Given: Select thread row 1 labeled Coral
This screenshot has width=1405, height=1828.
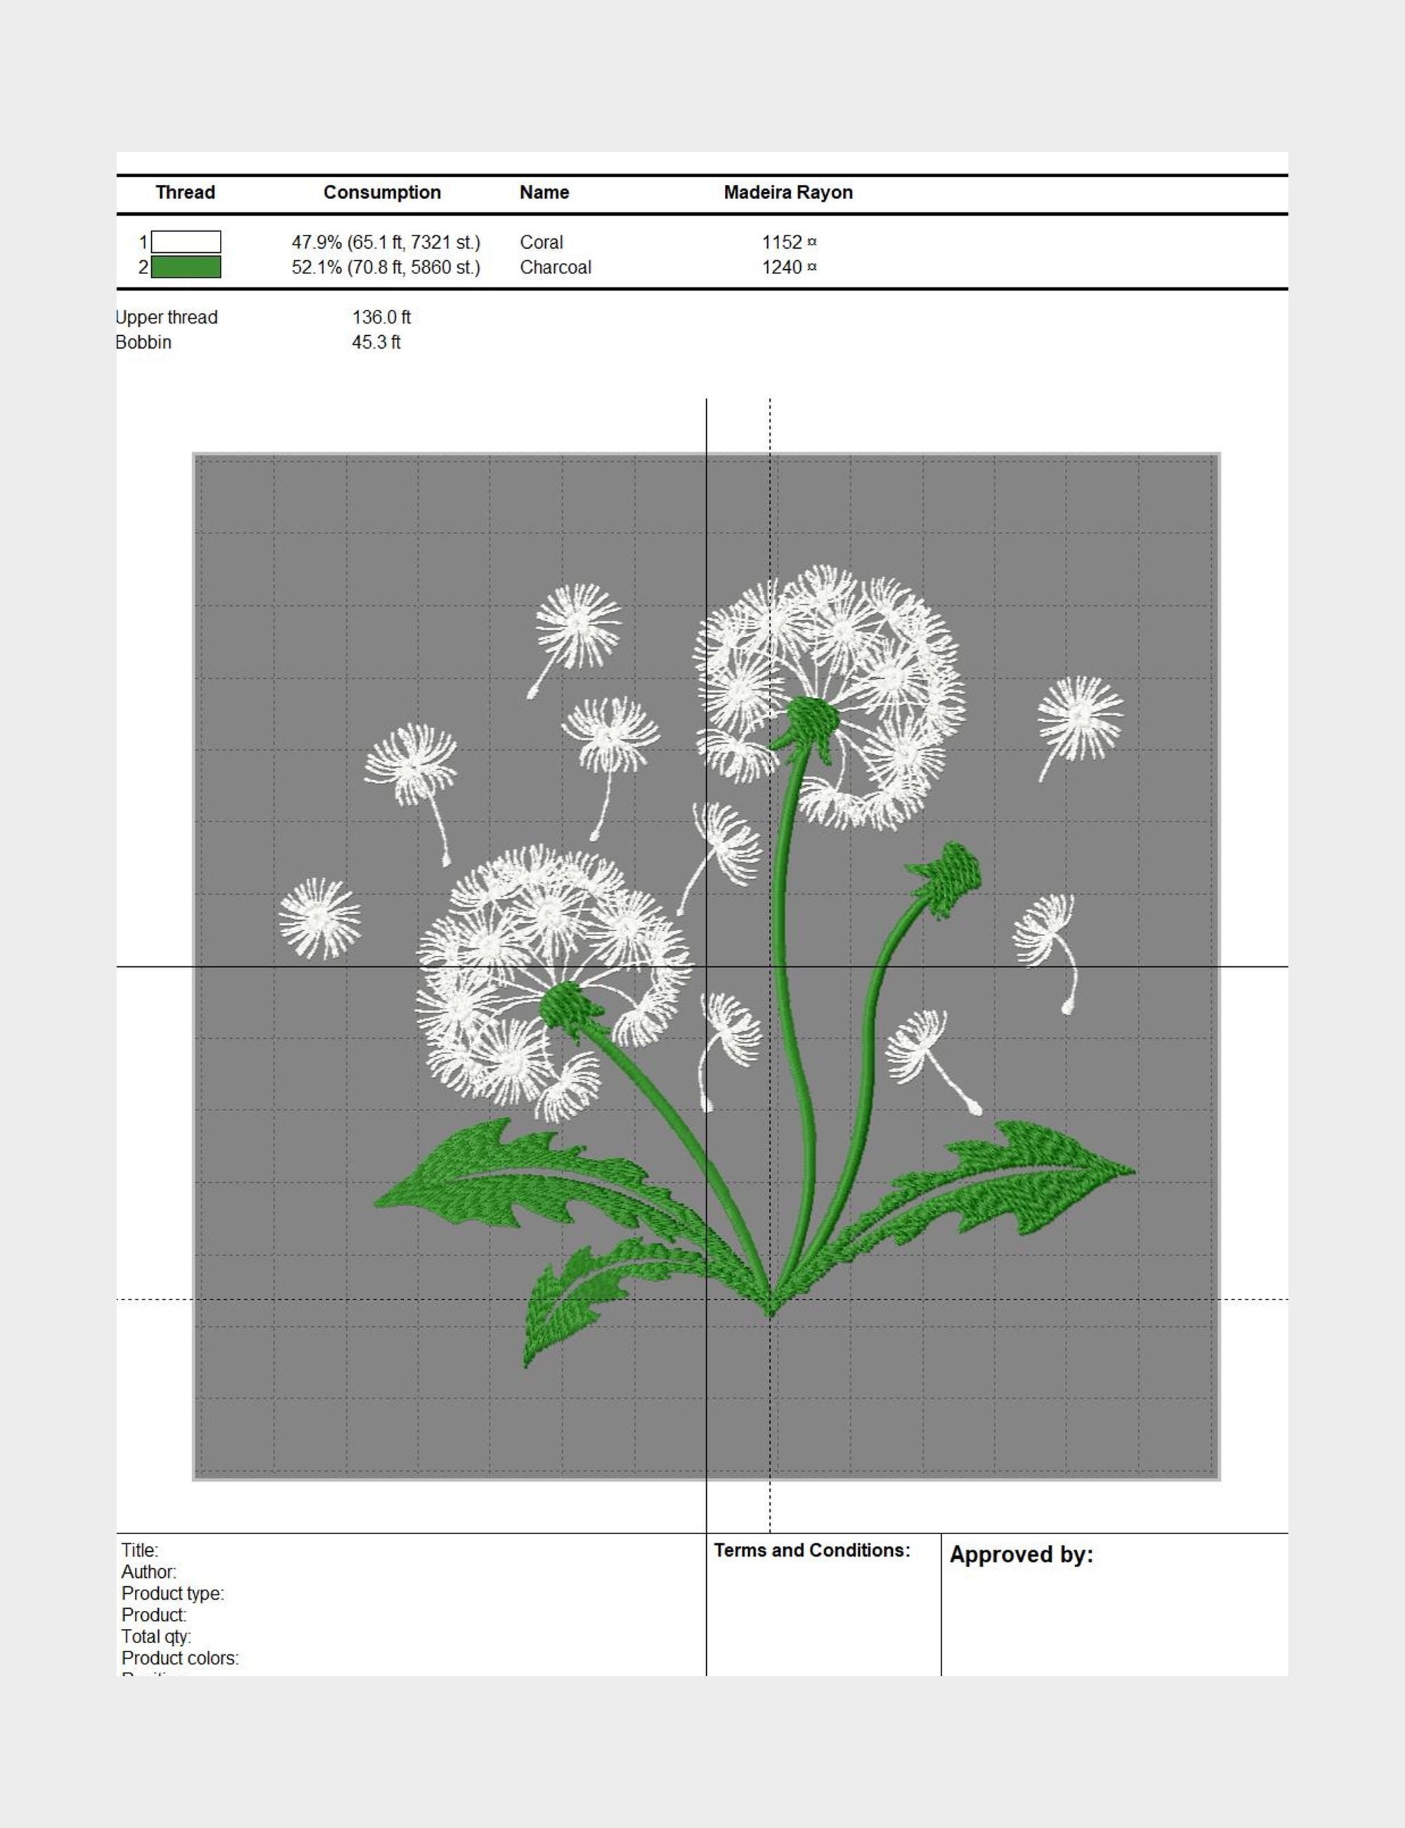Looking at the screenshot, I should 542,242.
